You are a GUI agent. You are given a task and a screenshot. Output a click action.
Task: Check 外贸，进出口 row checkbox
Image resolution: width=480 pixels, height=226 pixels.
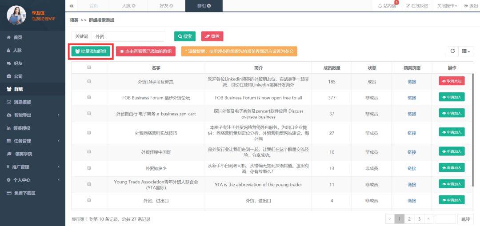coord(89,200)
